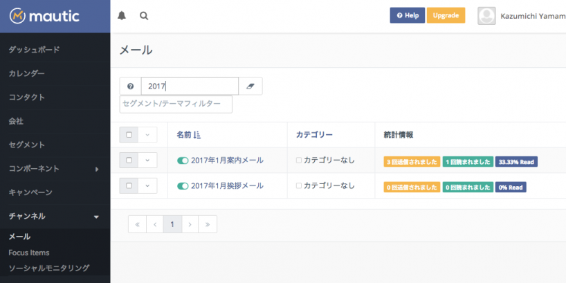Click the search help question mark icon
The width and height of the screenshot is (566, 283).
[x=130, y=86]
